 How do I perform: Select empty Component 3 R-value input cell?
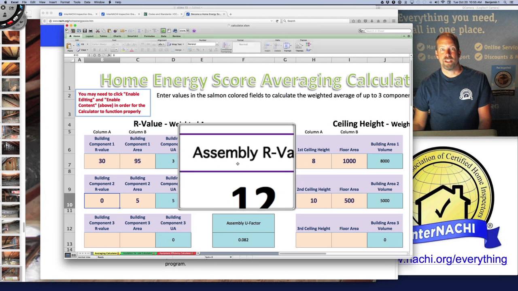tap(102, 240)
